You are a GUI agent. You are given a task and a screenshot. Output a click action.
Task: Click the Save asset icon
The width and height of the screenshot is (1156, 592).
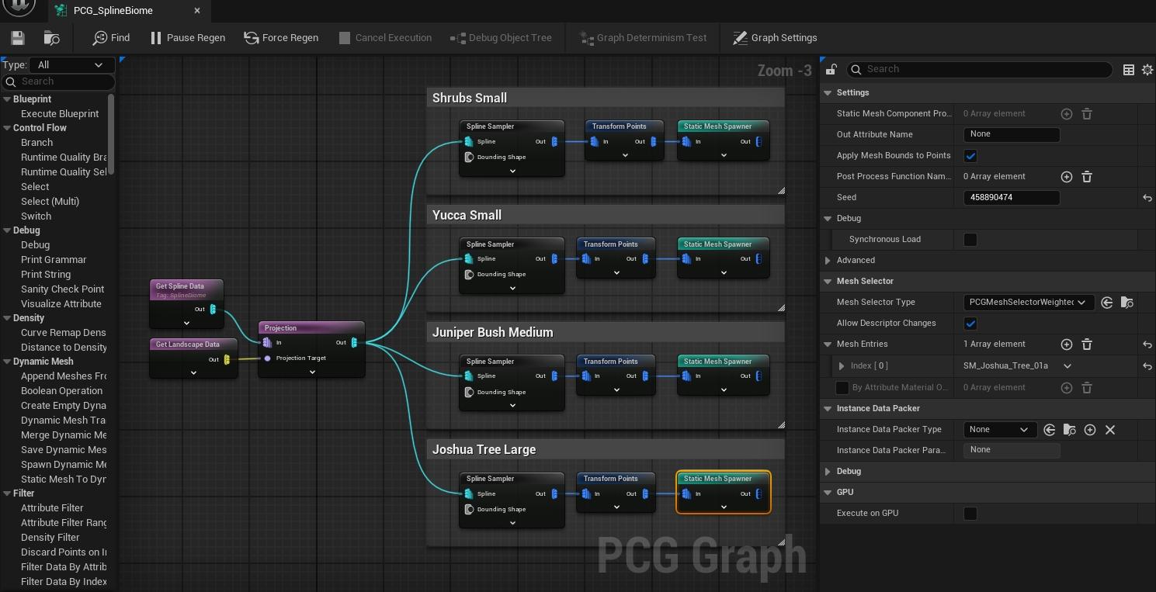(x=16, y=37)
